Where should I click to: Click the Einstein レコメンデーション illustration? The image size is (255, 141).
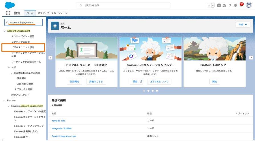coord(150,49)
